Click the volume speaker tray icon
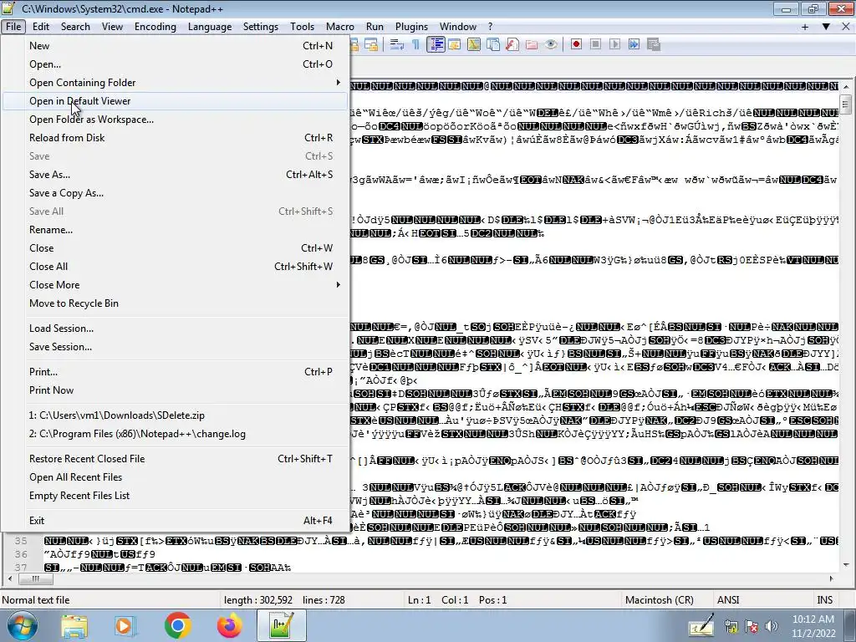The width and height of the screenshot is (856, 642). click(771, 626)
